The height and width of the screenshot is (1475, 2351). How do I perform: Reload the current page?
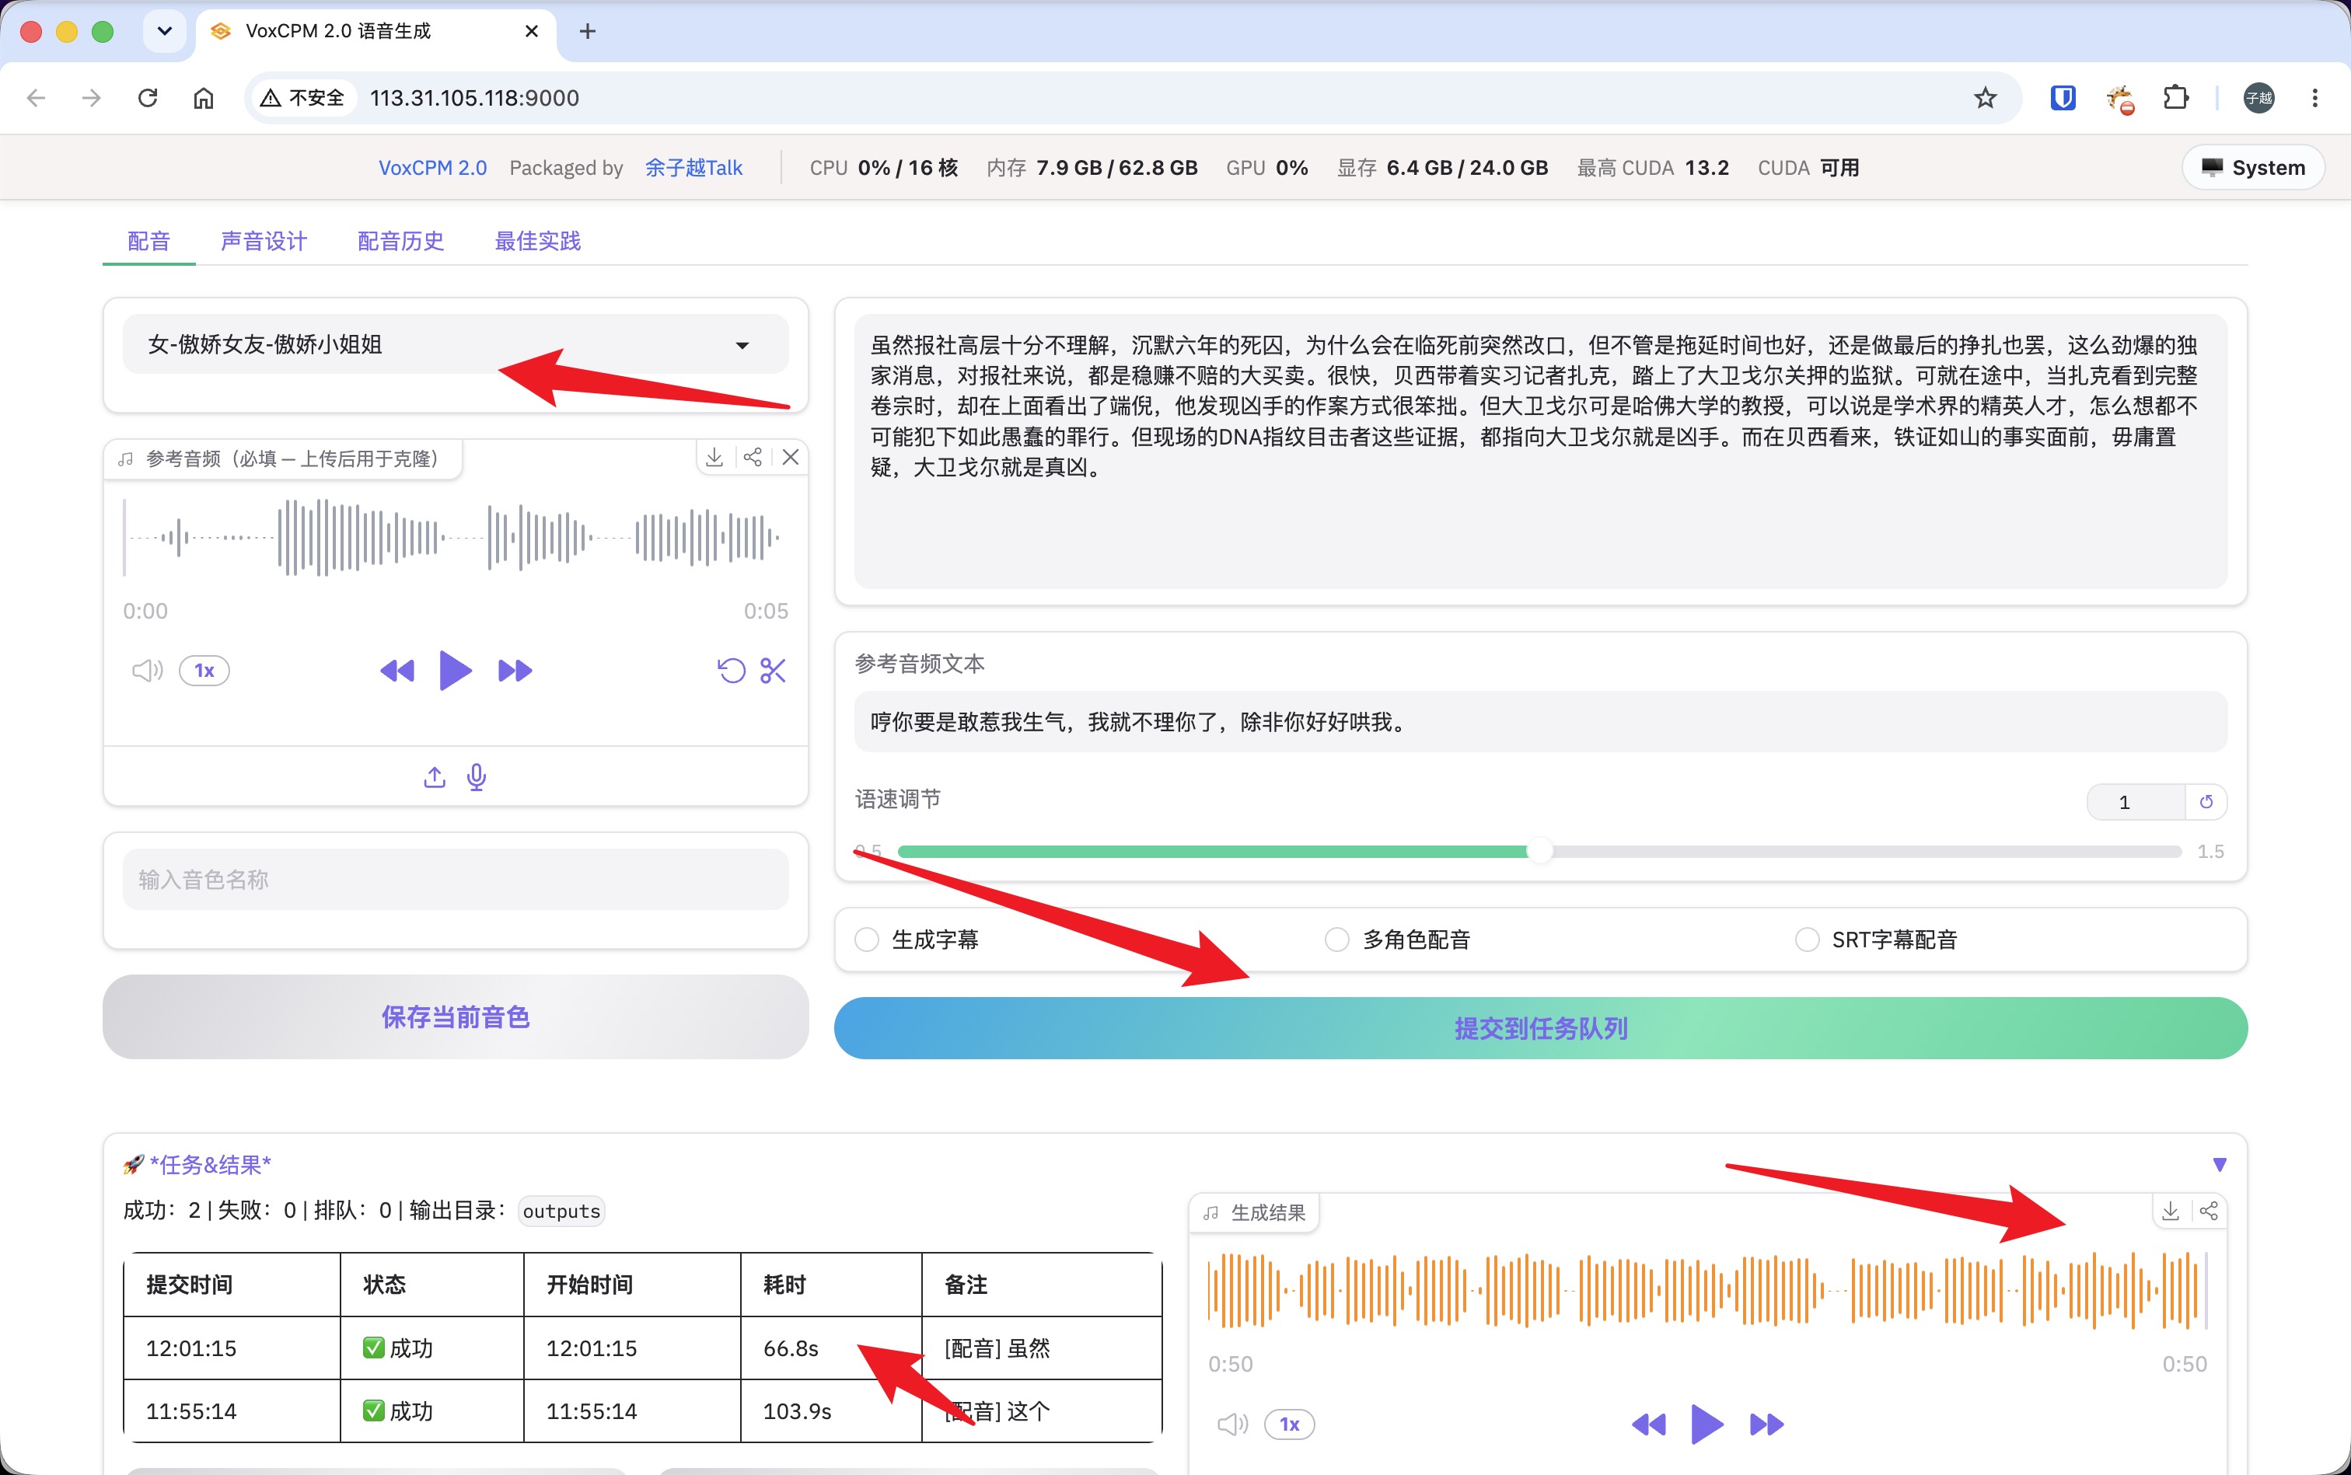(148, 98)
